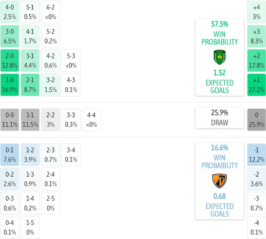This screenshot has width=266, height=239.
Task: Click the 0.68 expected goals value
Action: tap(219, 196)
